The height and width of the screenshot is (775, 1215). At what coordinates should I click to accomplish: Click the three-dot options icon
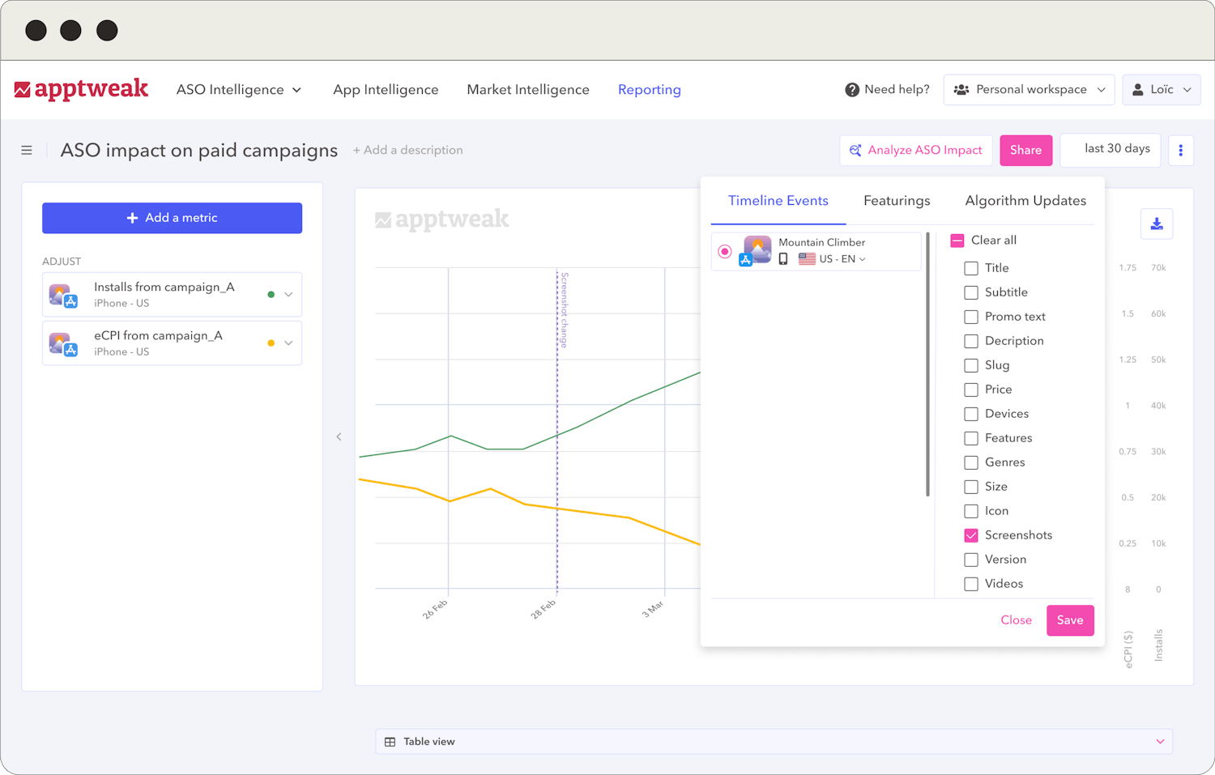click(x=1181, y=150)
